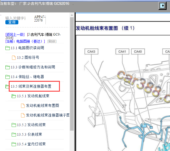
Task: Collapse the open folder icon of 13.5.1 发动机舱线束
Action: point(14,96)
